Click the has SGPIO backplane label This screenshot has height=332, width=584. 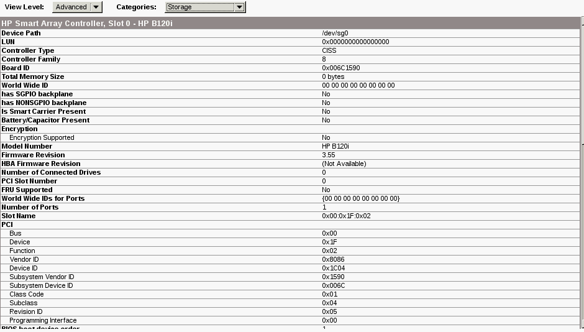click(x=37, y=94)
